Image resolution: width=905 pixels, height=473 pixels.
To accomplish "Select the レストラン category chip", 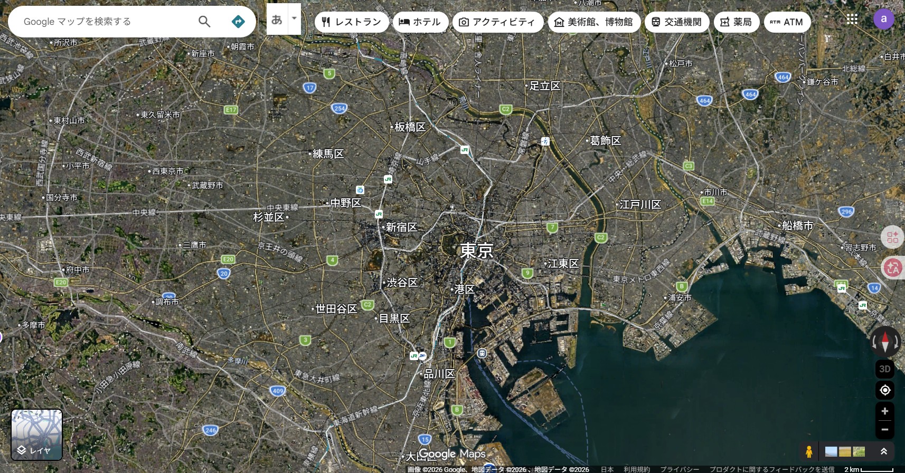I will [x=352, y=22].
